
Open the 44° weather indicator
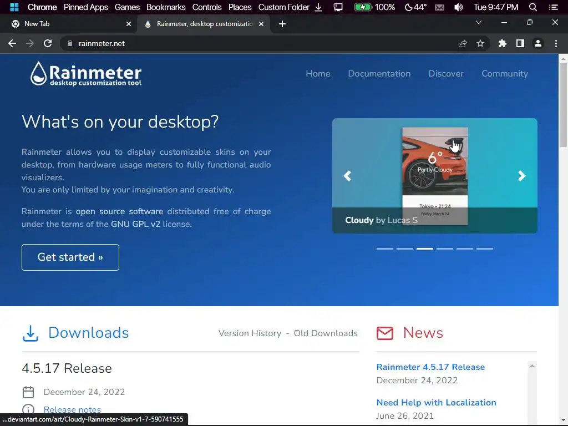pyautogui.click(x=416, y=7)
